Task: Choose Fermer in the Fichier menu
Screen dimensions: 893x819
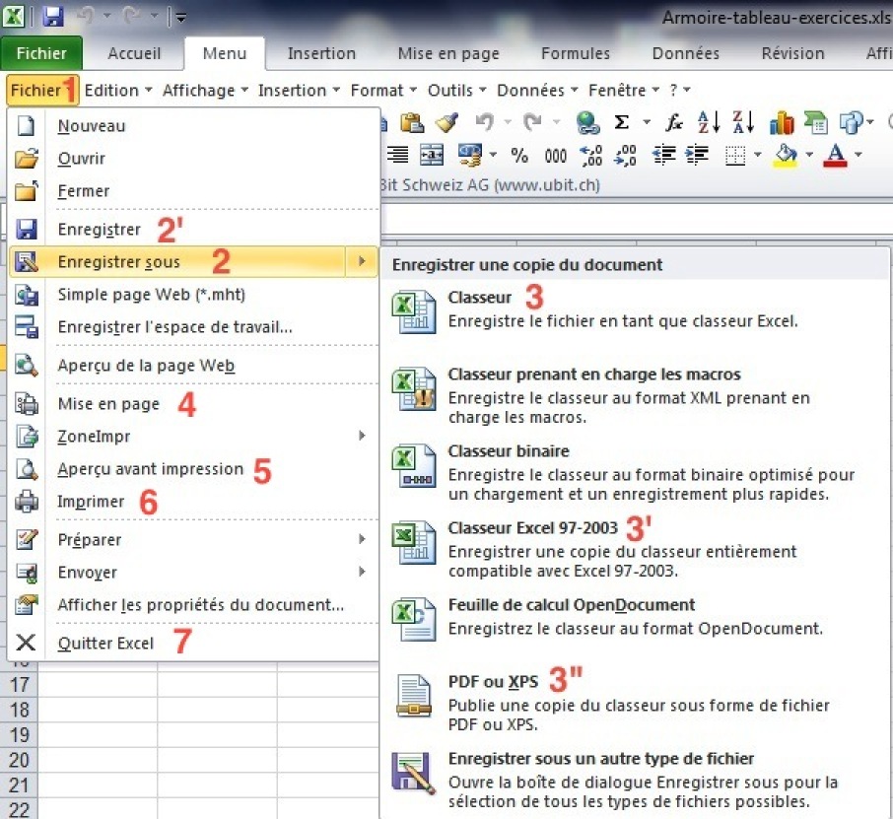Action: click(193, 191)
